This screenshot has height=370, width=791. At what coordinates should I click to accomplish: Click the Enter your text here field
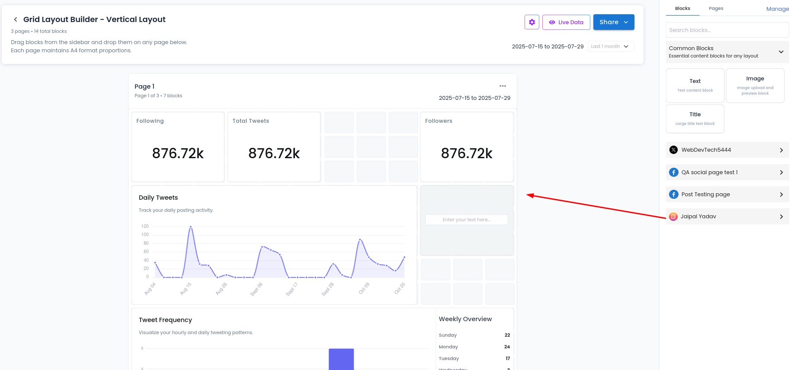click(x=467, y=220)
